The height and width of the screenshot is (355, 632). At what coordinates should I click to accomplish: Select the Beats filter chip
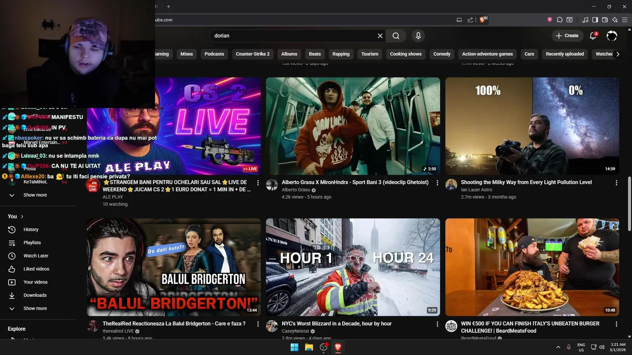(x=315, y=54)
